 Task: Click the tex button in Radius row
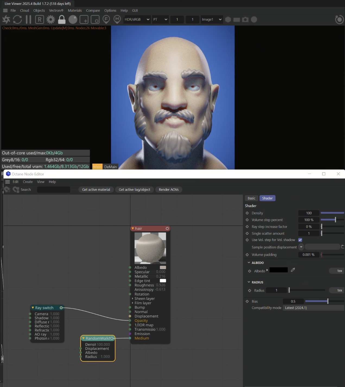[337, 290]
